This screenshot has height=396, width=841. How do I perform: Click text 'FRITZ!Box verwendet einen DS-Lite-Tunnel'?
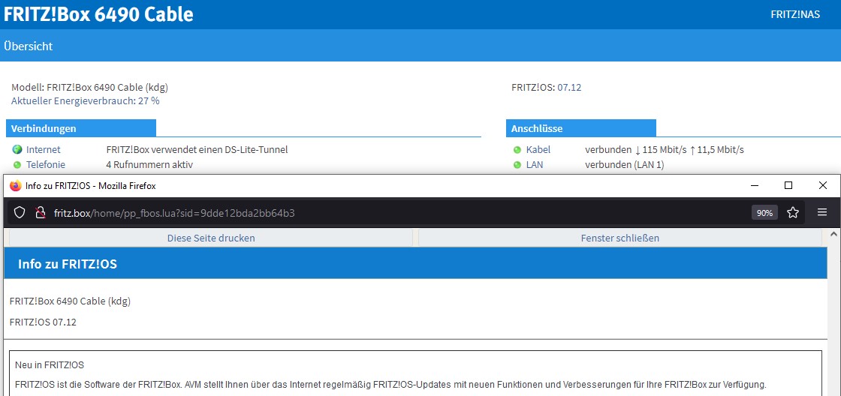coord(197,149)
